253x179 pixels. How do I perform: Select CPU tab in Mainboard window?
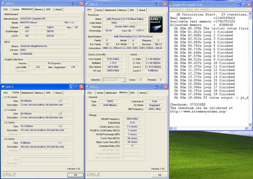click(5, 9)
